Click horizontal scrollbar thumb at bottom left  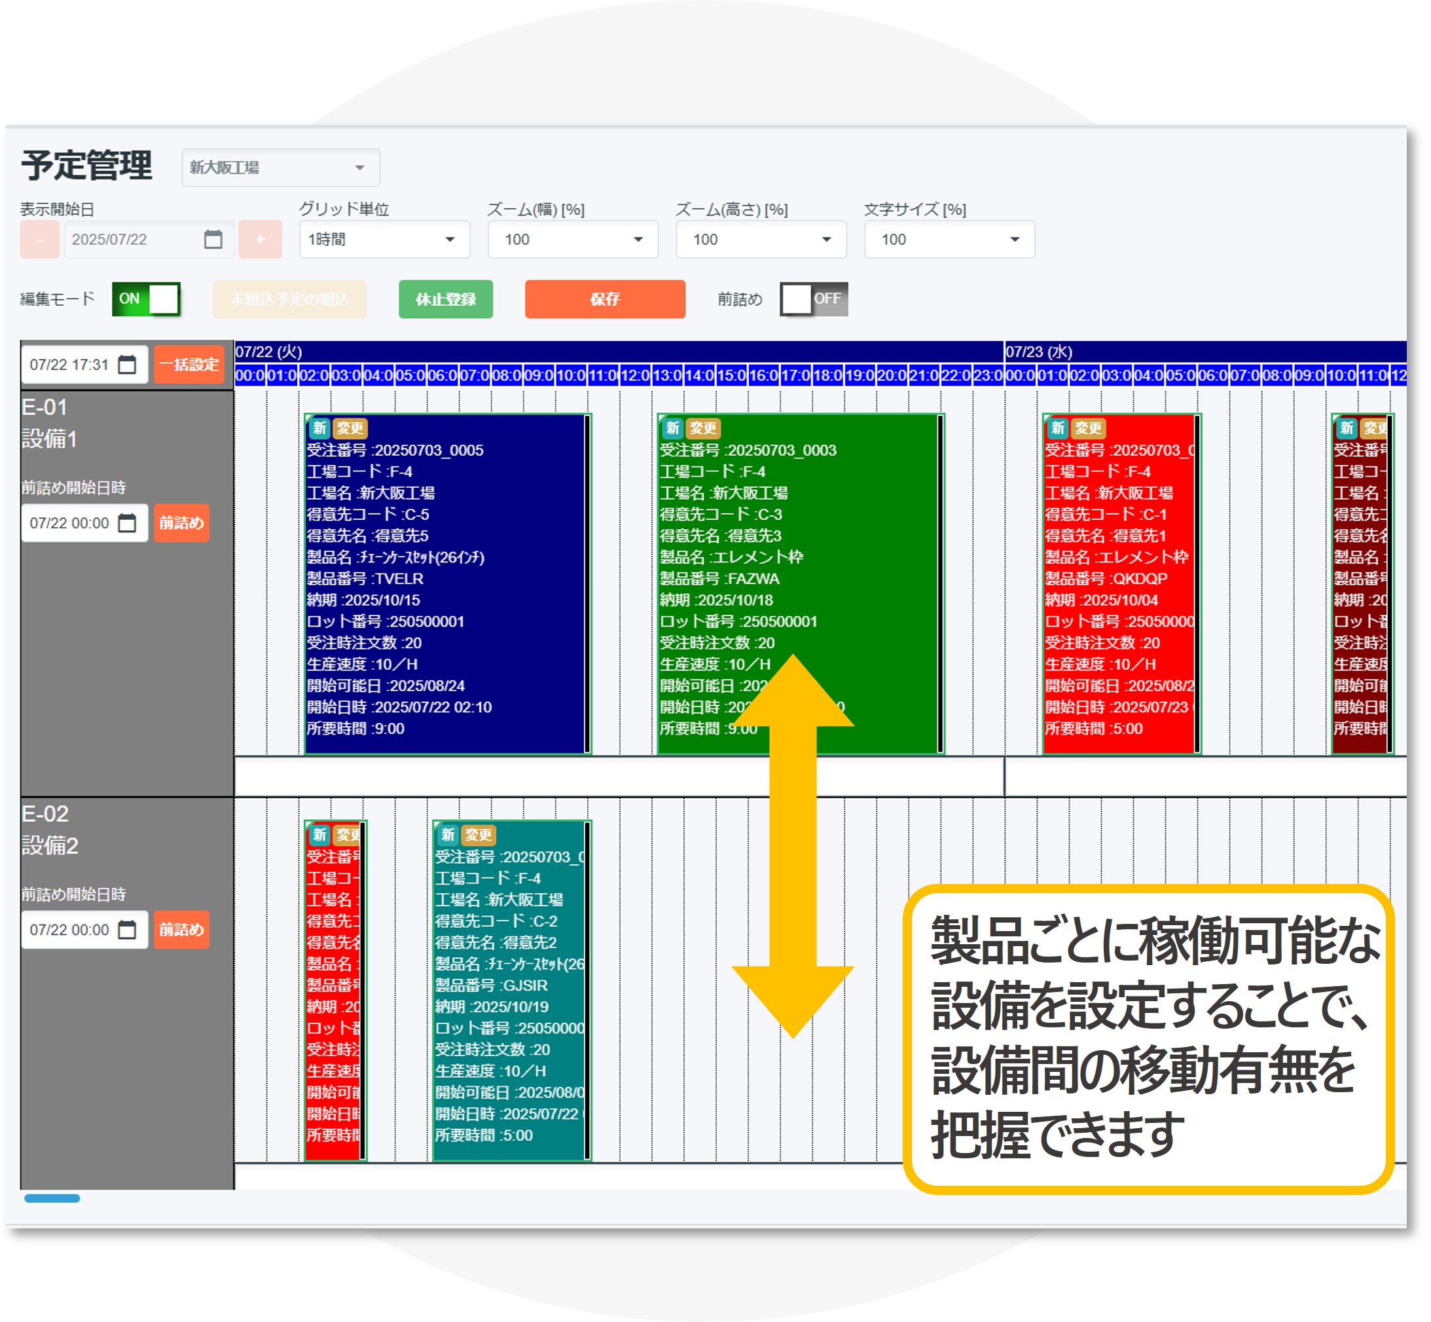click(52, 1198)
